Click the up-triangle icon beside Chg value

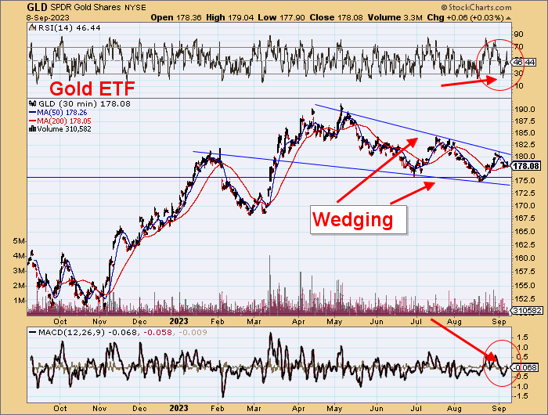click(509, 18)
